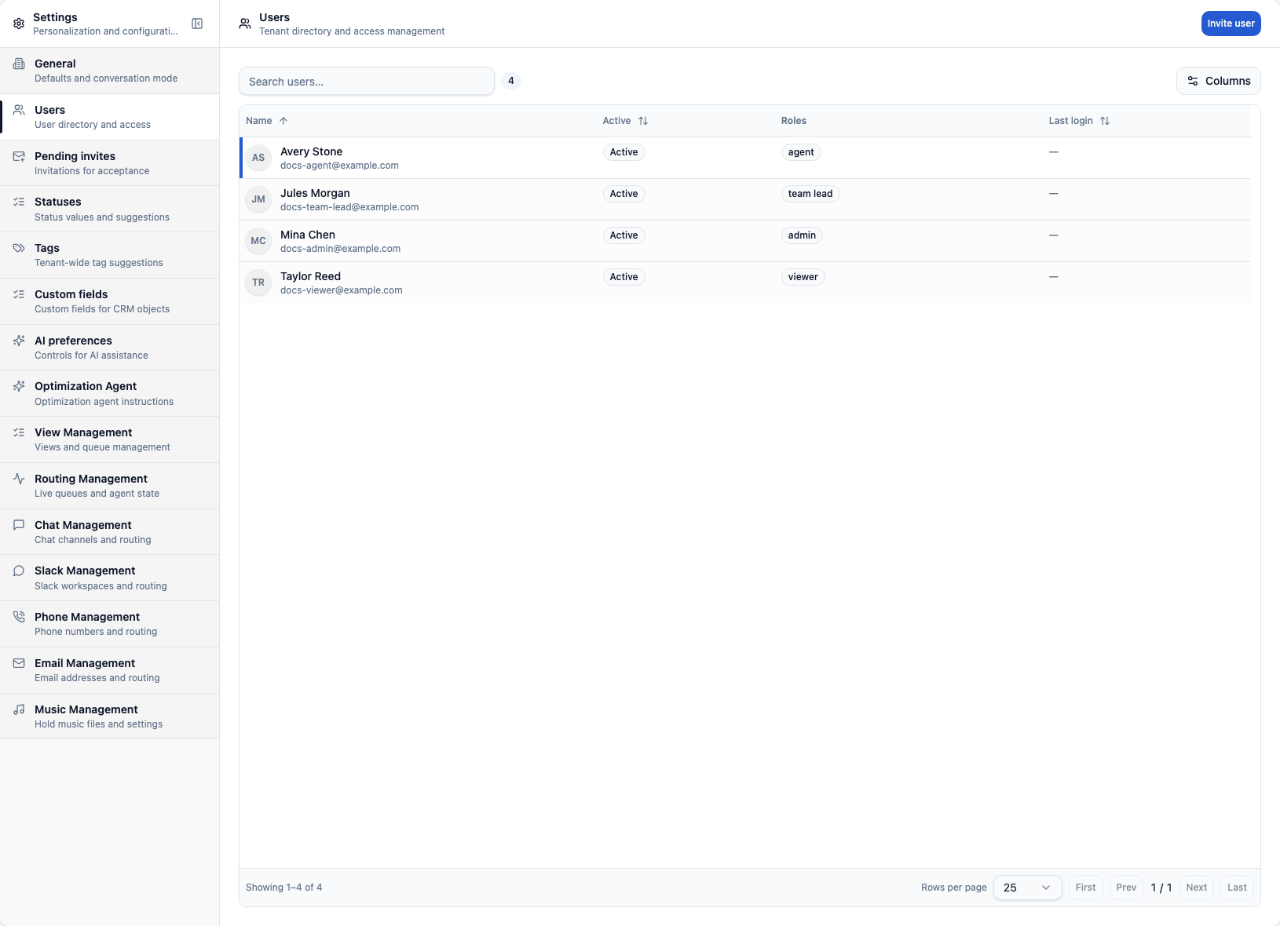Open View Management section
Viewport: 1280px width, 926px height.
[x=110, y=439]
